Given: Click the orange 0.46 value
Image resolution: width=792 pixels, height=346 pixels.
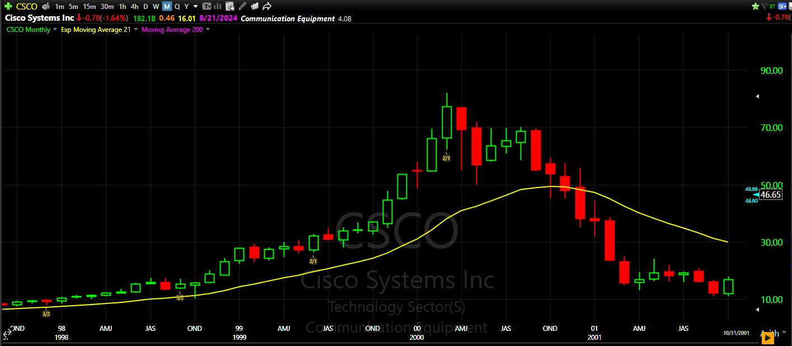Looking at the screenshot, I should [x=166, y=18].
